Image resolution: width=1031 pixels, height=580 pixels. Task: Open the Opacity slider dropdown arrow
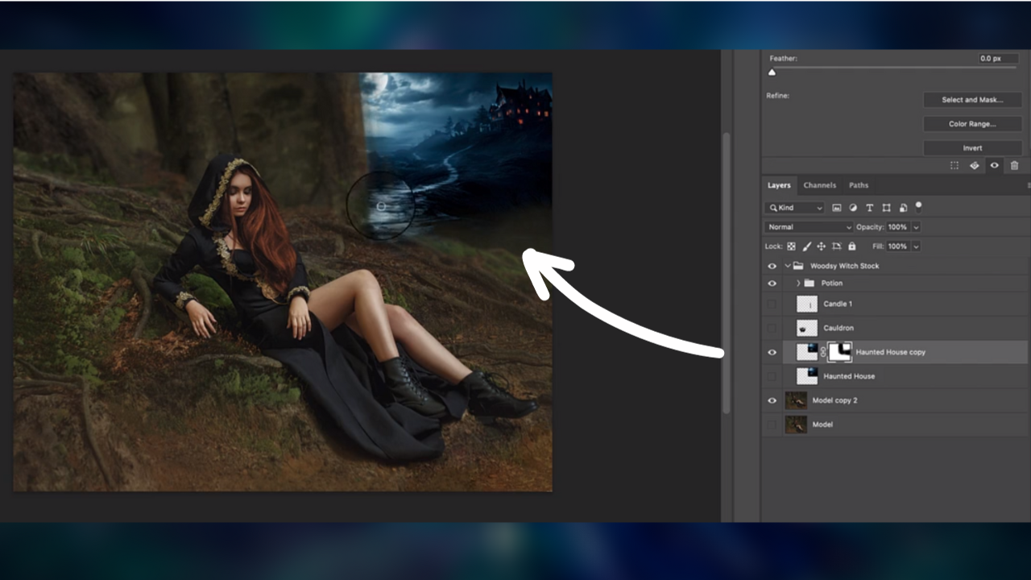(x=916, y=227)
